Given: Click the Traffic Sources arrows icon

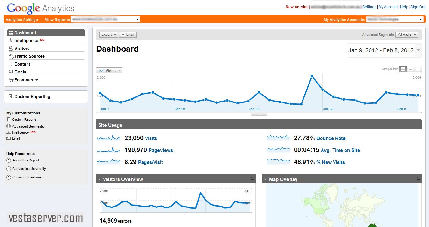Looking at the screenshot, I should (x=11, y=56).
